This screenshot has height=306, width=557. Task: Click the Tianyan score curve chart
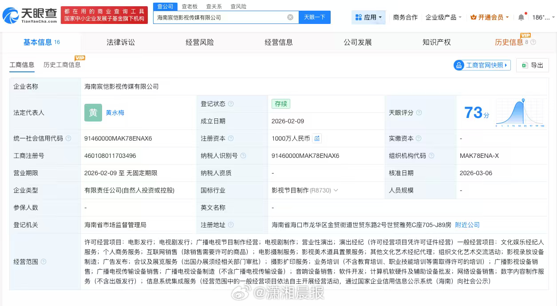coord(520,112)
